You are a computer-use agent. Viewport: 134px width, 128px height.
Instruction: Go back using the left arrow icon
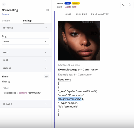(4, 5)
